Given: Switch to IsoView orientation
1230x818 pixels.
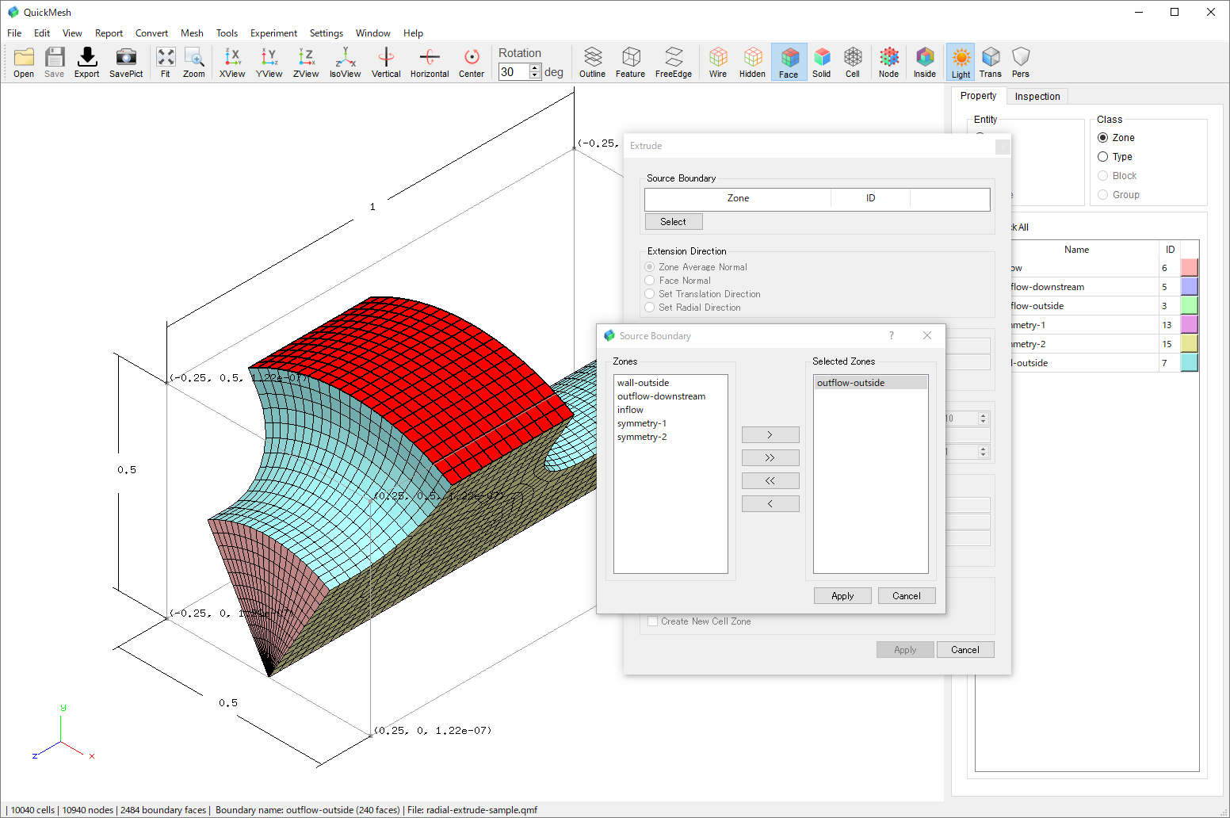Looking at the screenshot, I should tap(345, 62).
